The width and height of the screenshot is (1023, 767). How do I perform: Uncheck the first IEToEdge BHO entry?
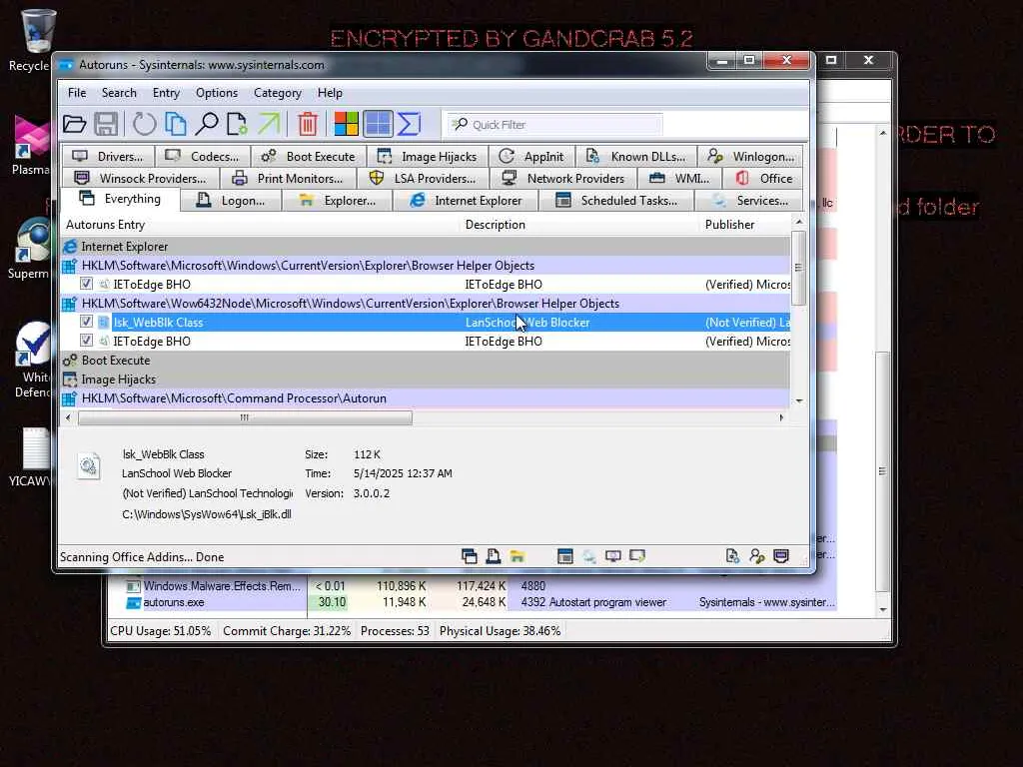(x=86, y=285)
